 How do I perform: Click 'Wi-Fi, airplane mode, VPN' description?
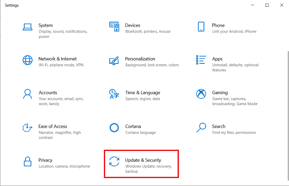[61, 65]
